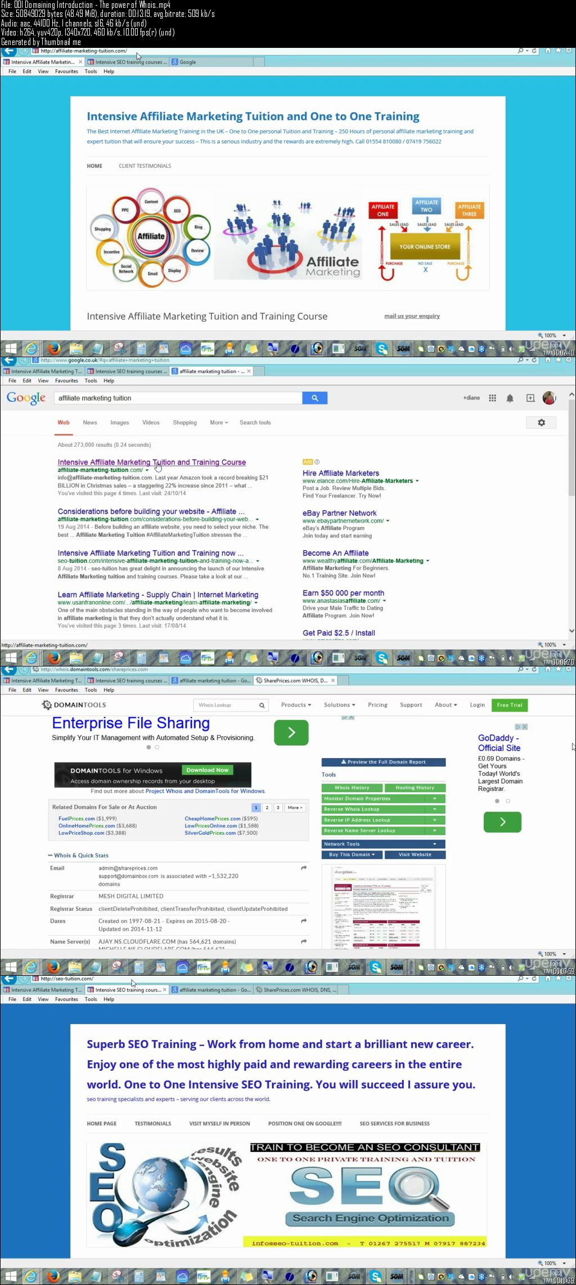Click into the Whois Lookup search field

coord(225,705)
